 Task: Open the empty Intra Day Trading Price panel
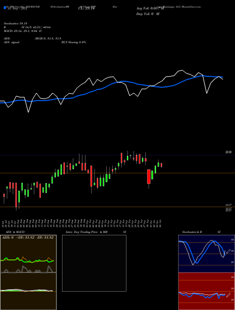coord(94,263)
